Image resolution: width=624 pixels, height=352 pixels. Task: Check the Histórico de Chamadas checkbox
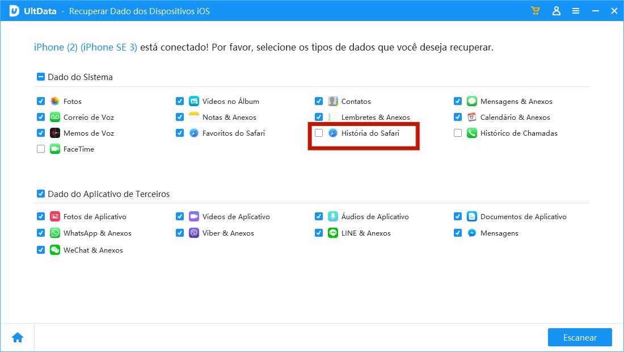point(458,133)
